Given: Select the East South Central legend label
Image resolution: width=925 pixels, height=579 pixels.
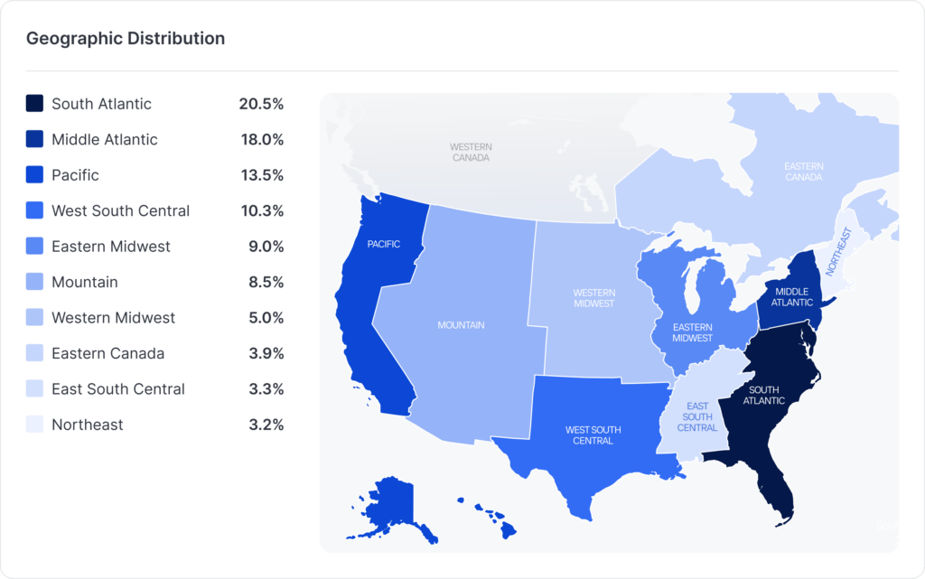Looking at the screenshot, I should click(117, 389).
